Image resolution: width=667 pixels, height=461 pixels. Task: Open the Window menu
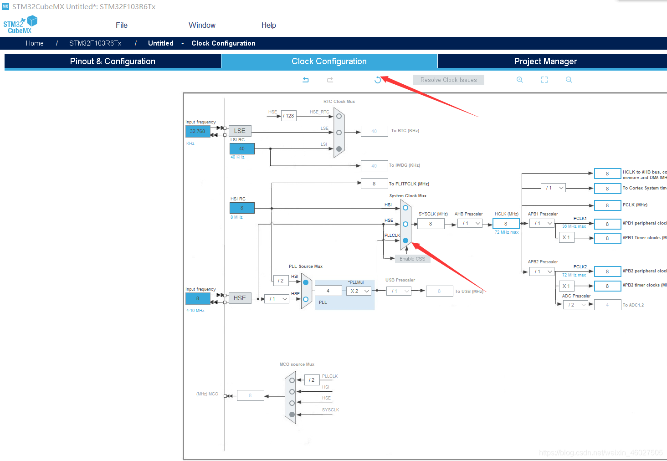point(202,26)
